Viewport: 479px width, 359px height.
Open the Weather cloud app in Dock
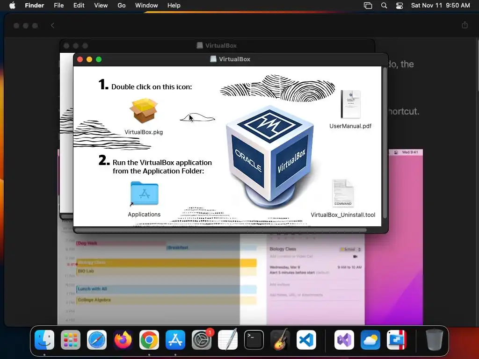pyautogui.click(x=370, y=340)
